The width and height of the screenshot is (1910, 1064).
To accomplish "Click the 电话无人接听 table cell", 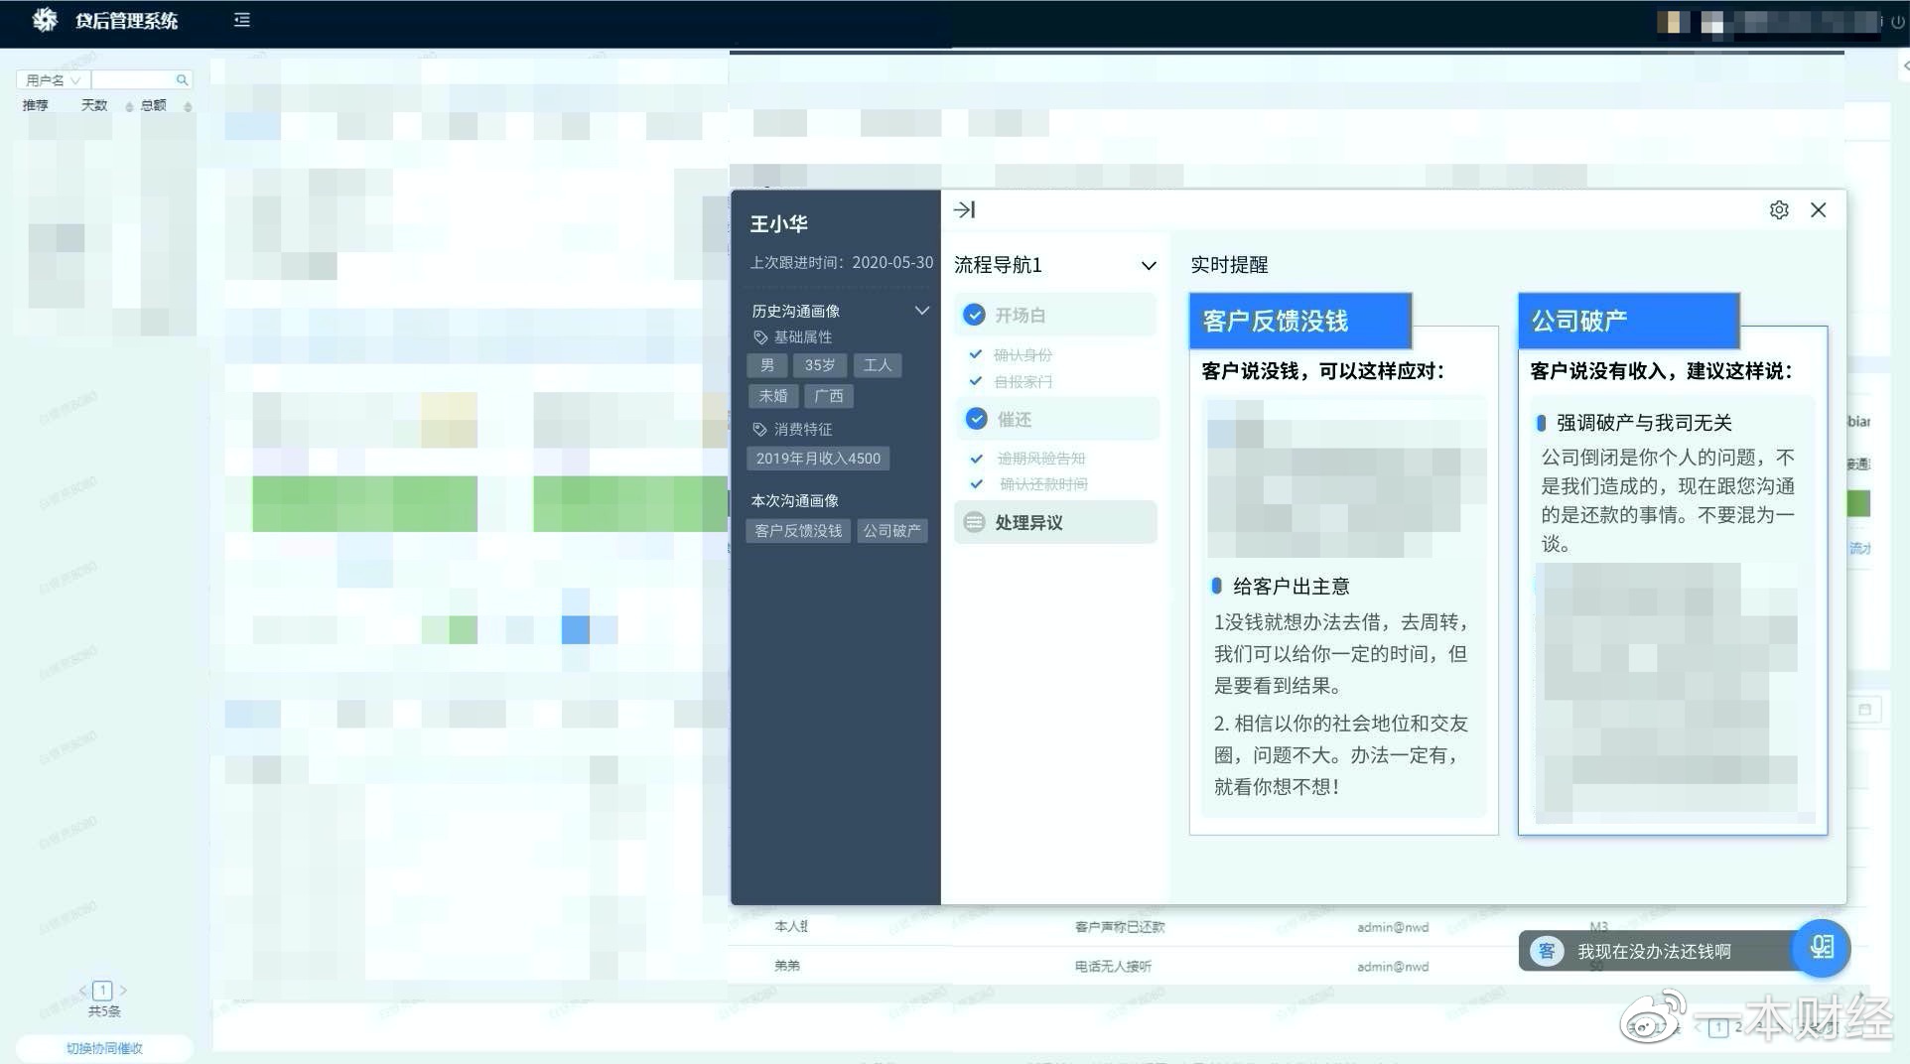I will (1113, 966).
